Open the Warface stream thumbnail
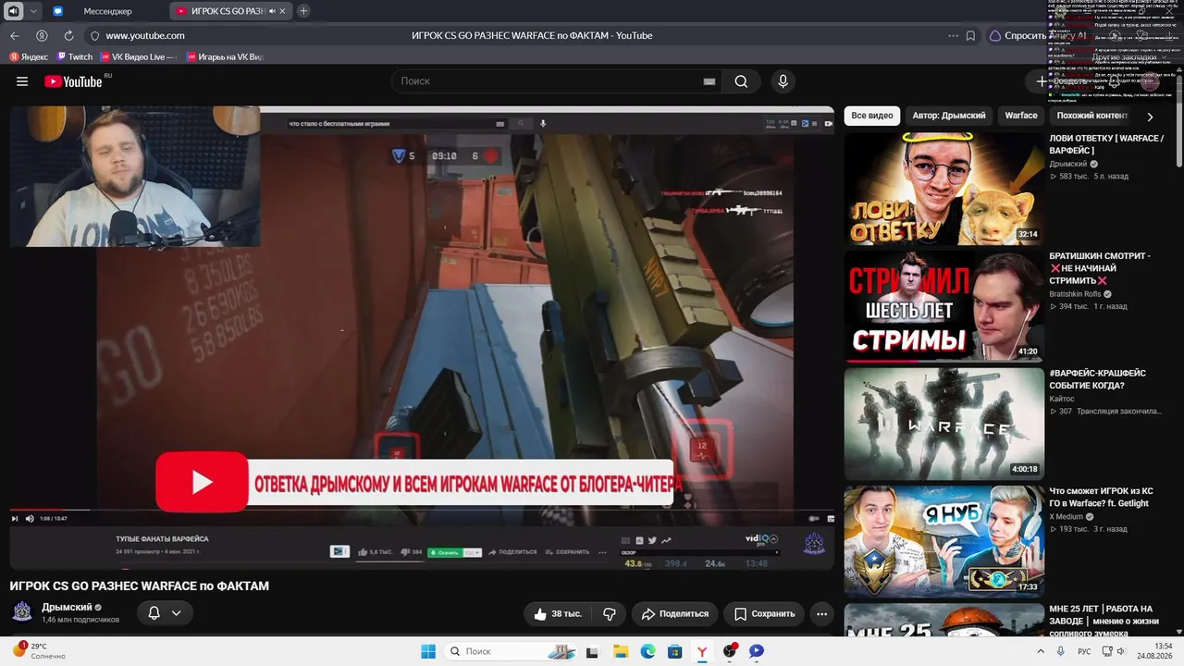Viewport: 1184px width, 666px height. [x=943, y=424]
